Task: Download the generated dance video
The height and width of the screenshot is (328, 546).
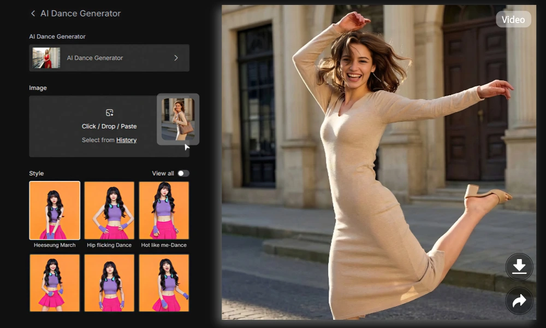Action: (519, 267)
